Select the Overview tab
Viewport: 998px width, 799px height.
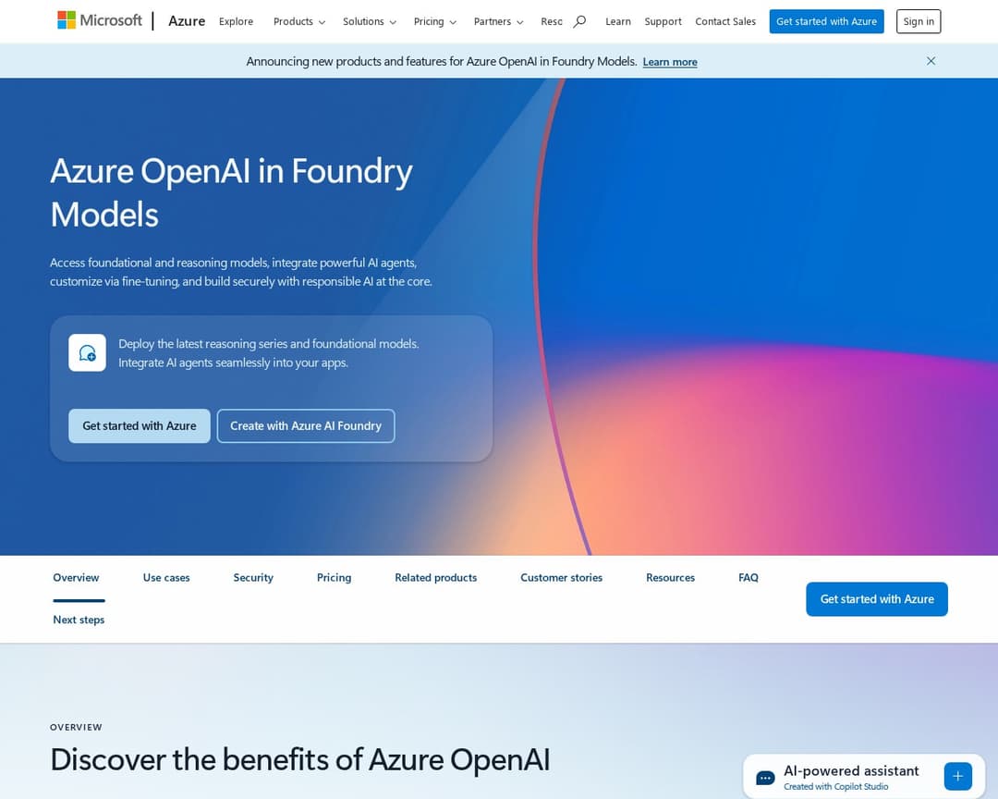click(x=76, y=578)
